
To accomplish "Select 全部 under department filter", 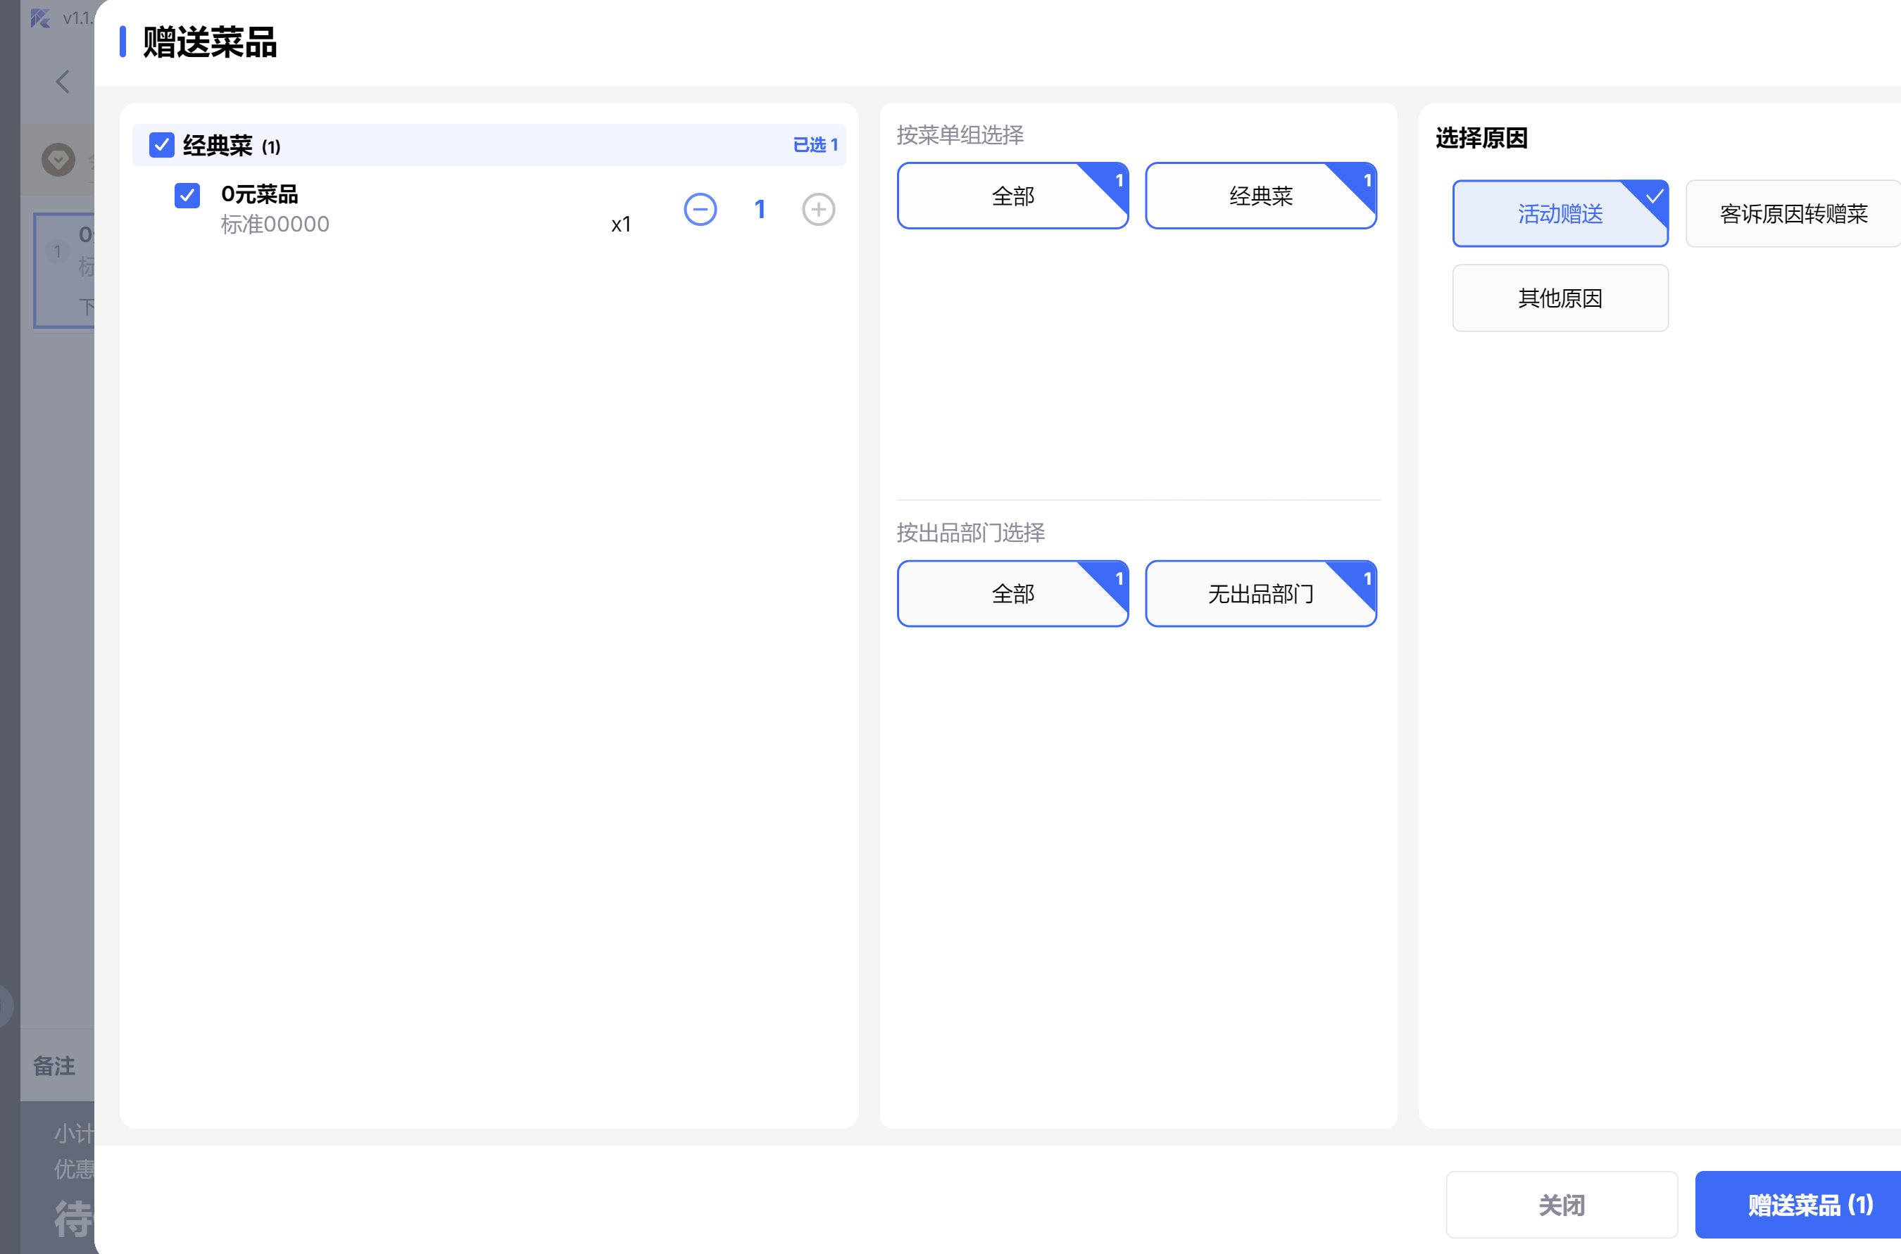I will pyautogui.click(x=1012, y=593).
